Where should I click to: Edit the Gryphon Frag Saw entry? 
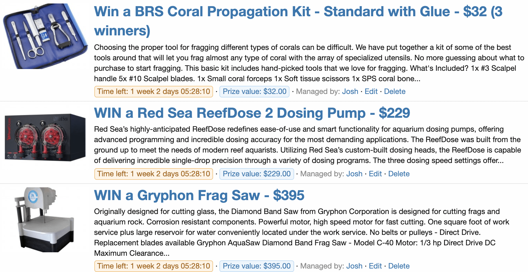tap(375, 266)
